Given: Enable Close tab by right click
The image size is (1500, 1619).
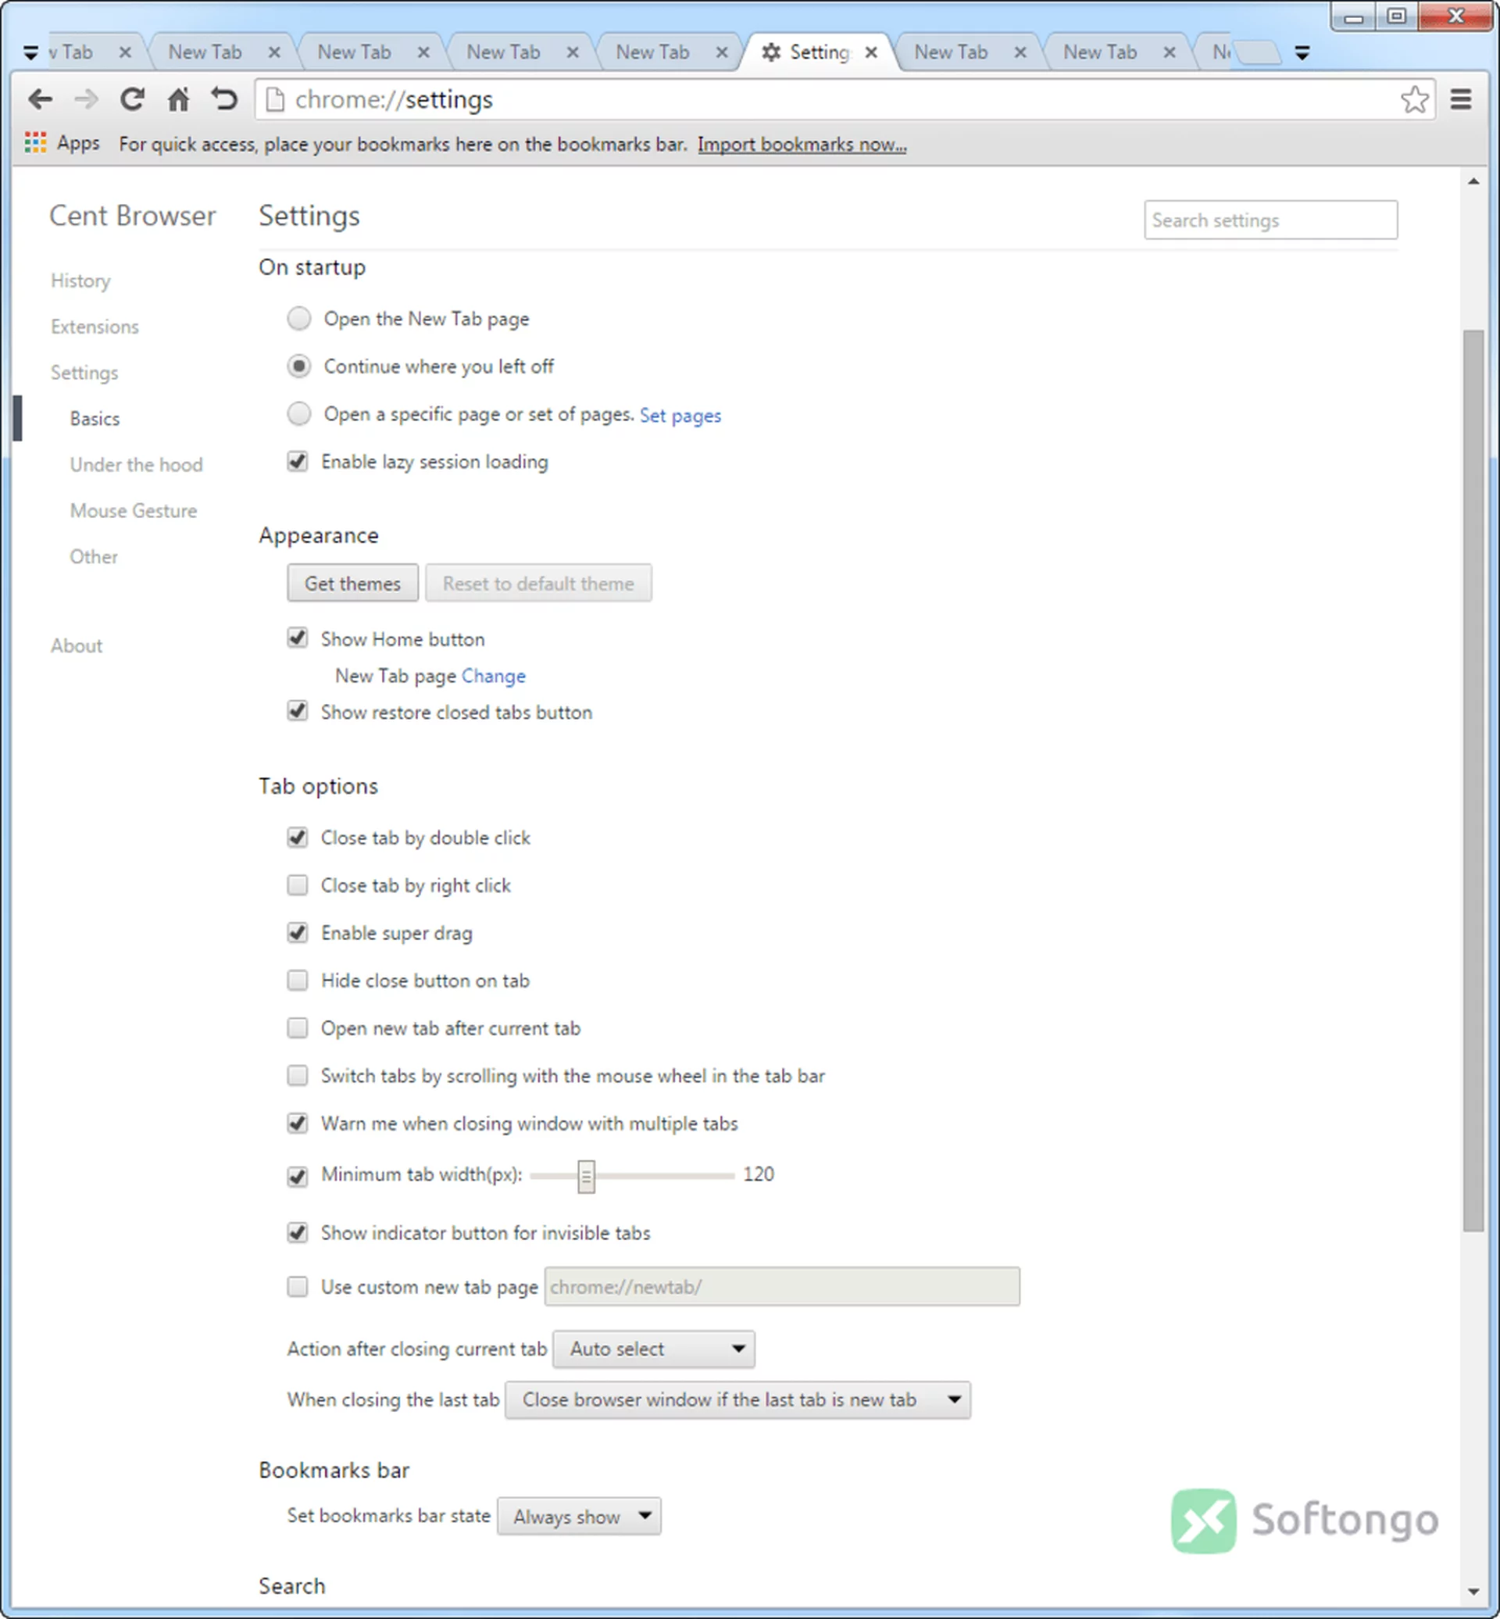Looking at the screenshot, I should (x=297, y=885).
